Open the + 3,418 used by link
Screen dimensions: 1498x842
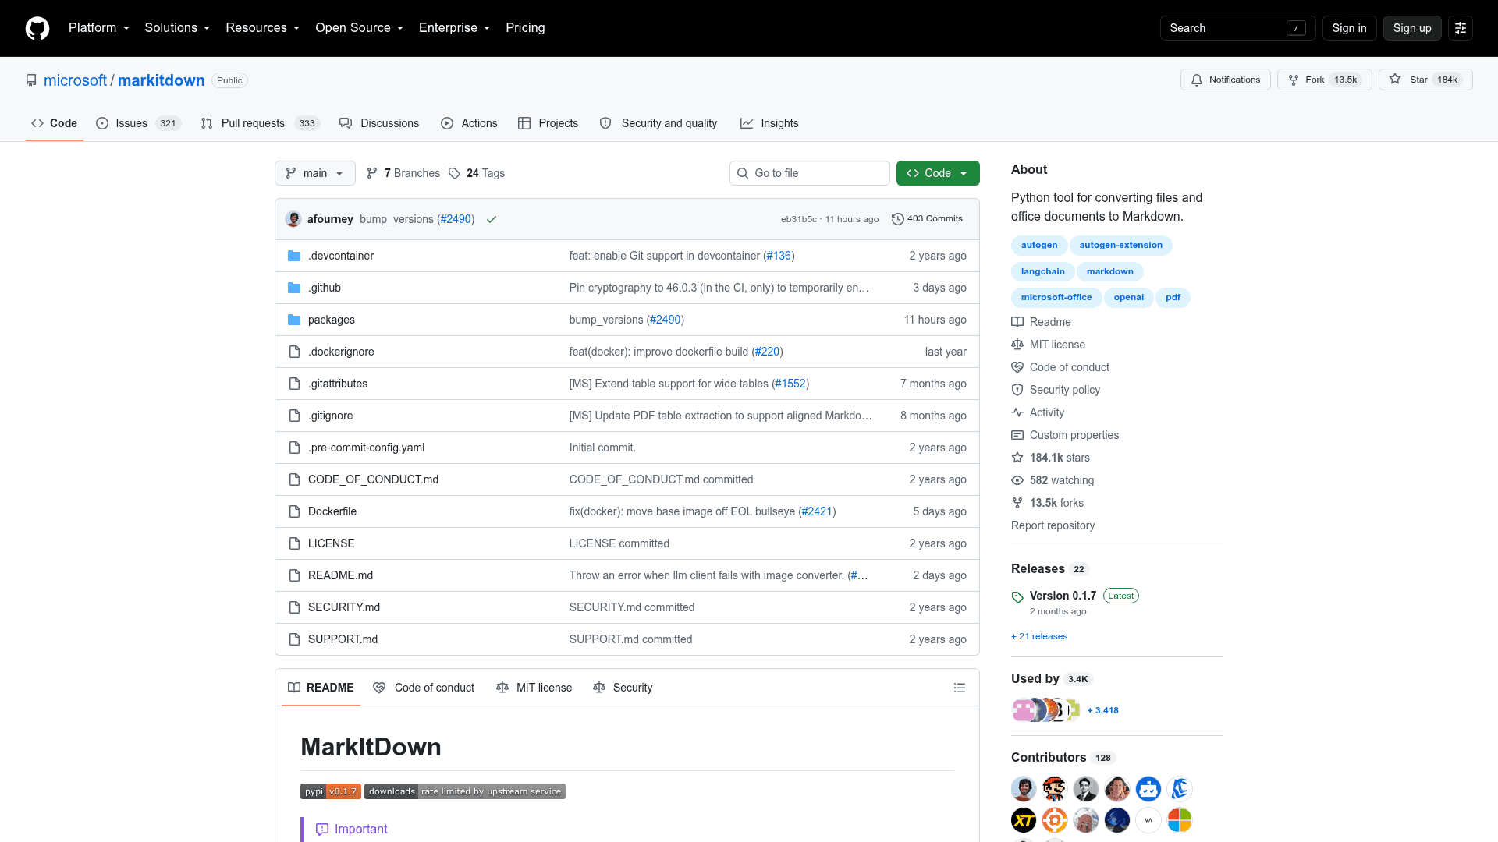point(1102,710)
